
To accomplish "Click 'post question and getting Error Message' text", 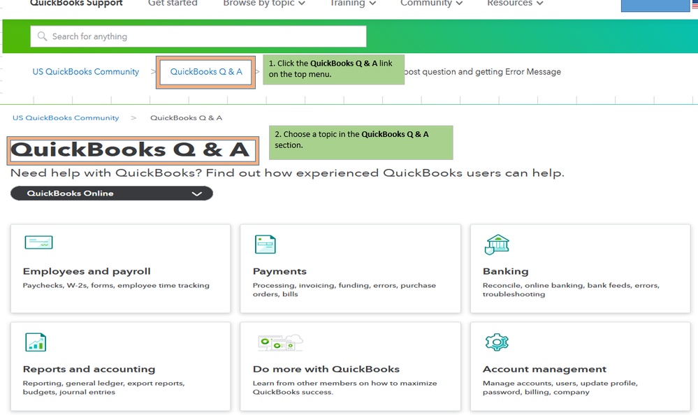I will tap(483, 72).
